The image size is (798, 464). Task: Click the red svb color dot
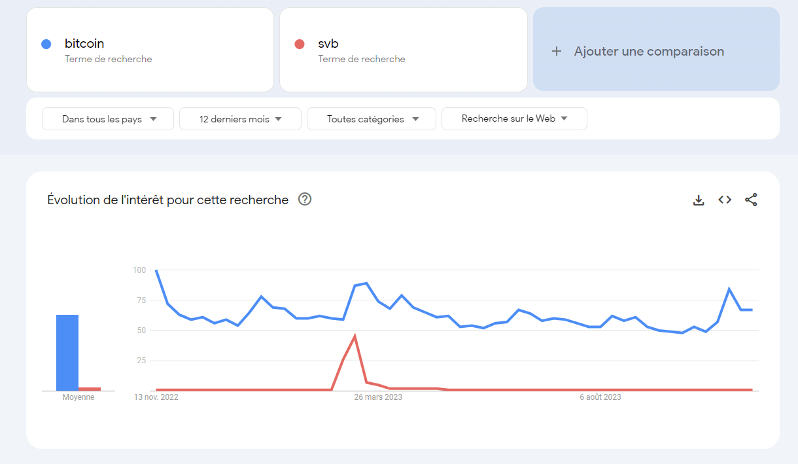point(300,44)
